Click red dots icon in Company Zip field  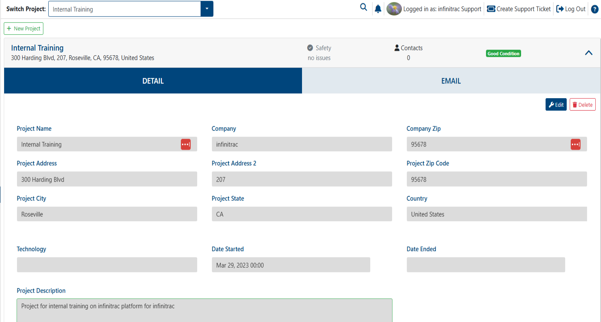[x=575, y=144]
